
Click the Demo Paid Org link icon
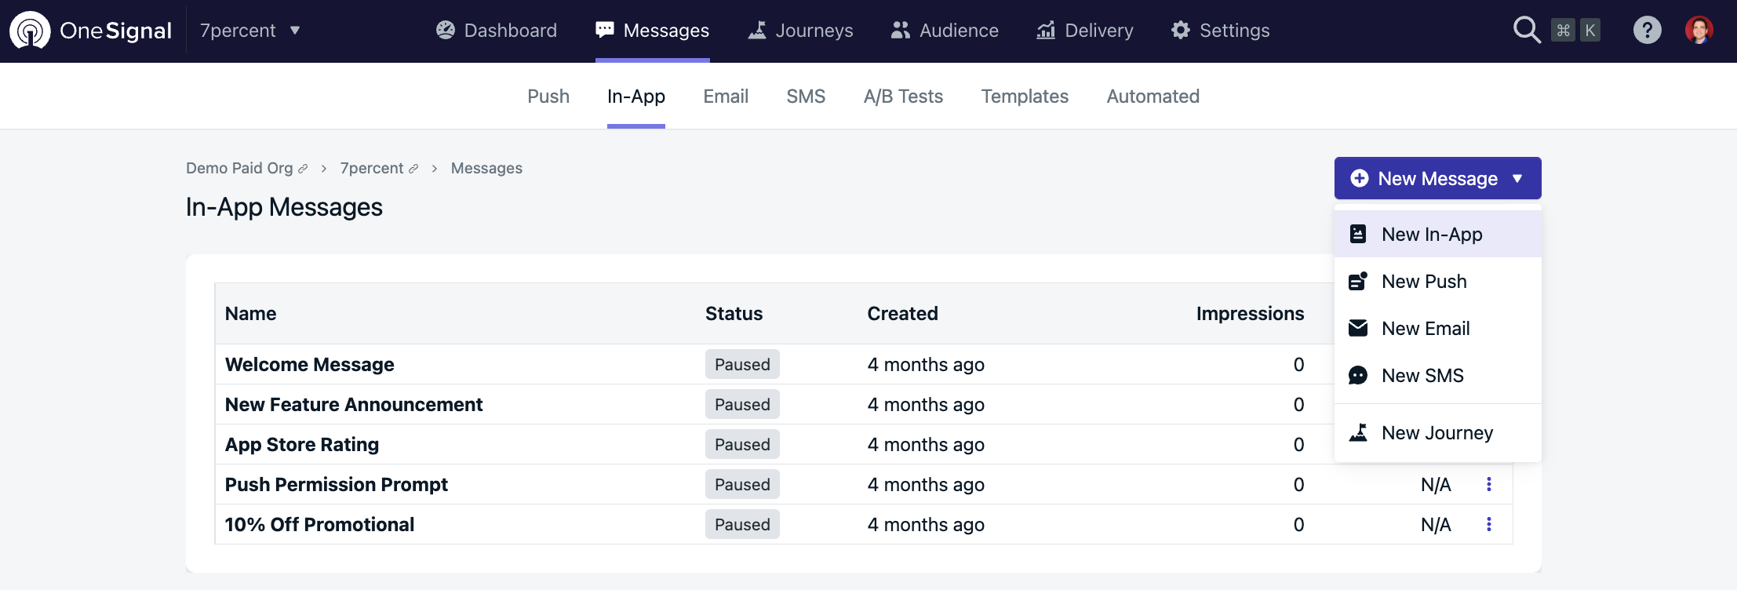click(x=303, y=169)
